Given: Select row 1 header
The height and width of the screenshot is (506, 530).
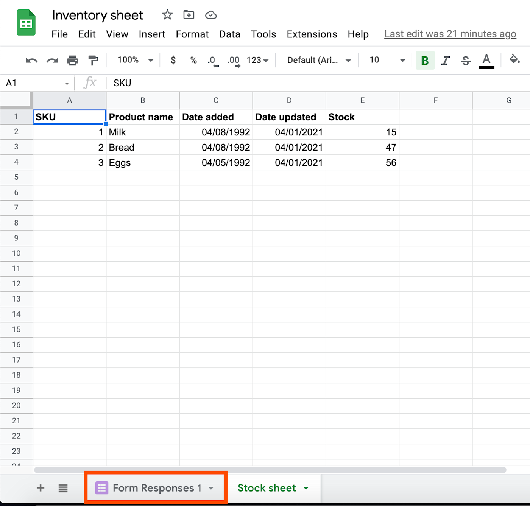Looking at the screenshot, I should 16,117.
